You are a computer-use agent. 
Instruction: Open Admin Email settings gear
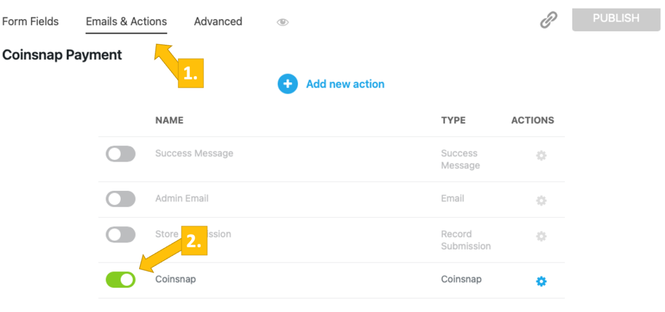click(541, 201)
